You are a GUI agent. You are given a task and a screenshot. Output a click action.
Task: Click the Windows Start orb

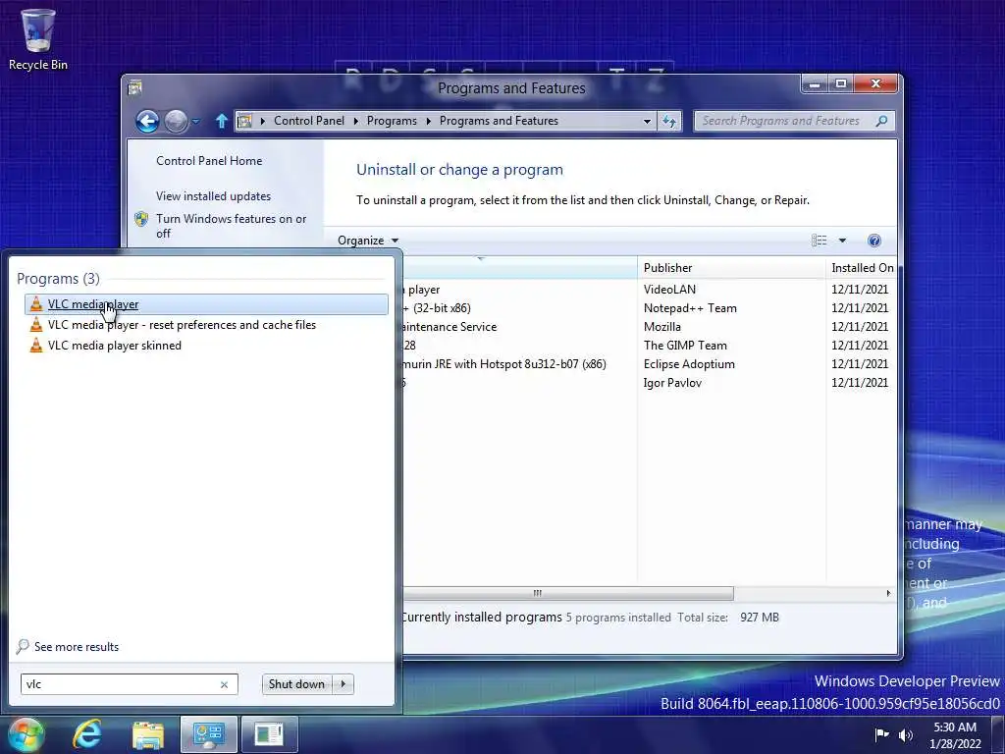26,734
